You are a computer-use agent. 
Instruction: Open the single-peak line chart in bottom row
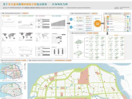(9, 51)
